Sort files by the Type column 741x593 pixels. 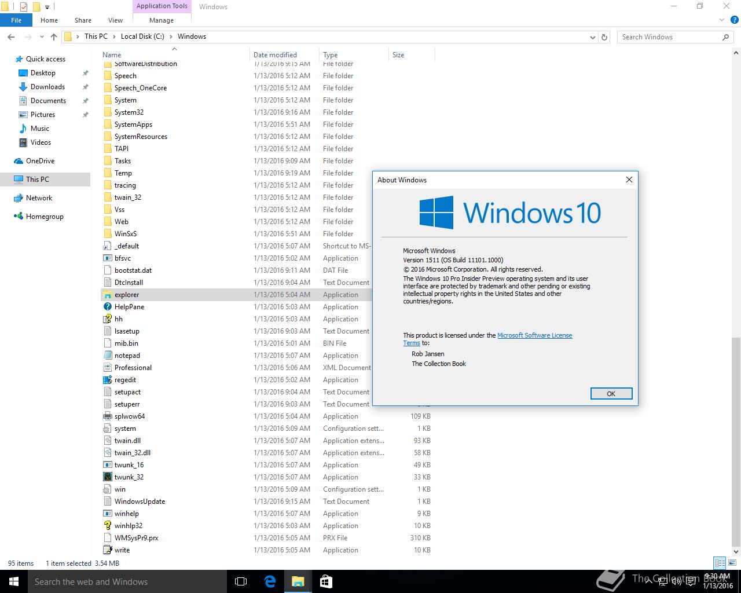click(x=354, y=55)
